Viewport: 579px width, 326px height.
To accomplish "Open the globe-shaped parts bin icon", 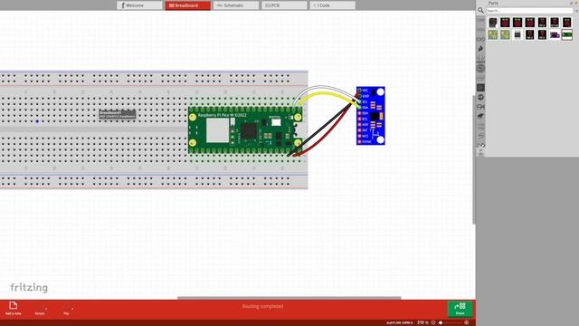I will (480, 97).
